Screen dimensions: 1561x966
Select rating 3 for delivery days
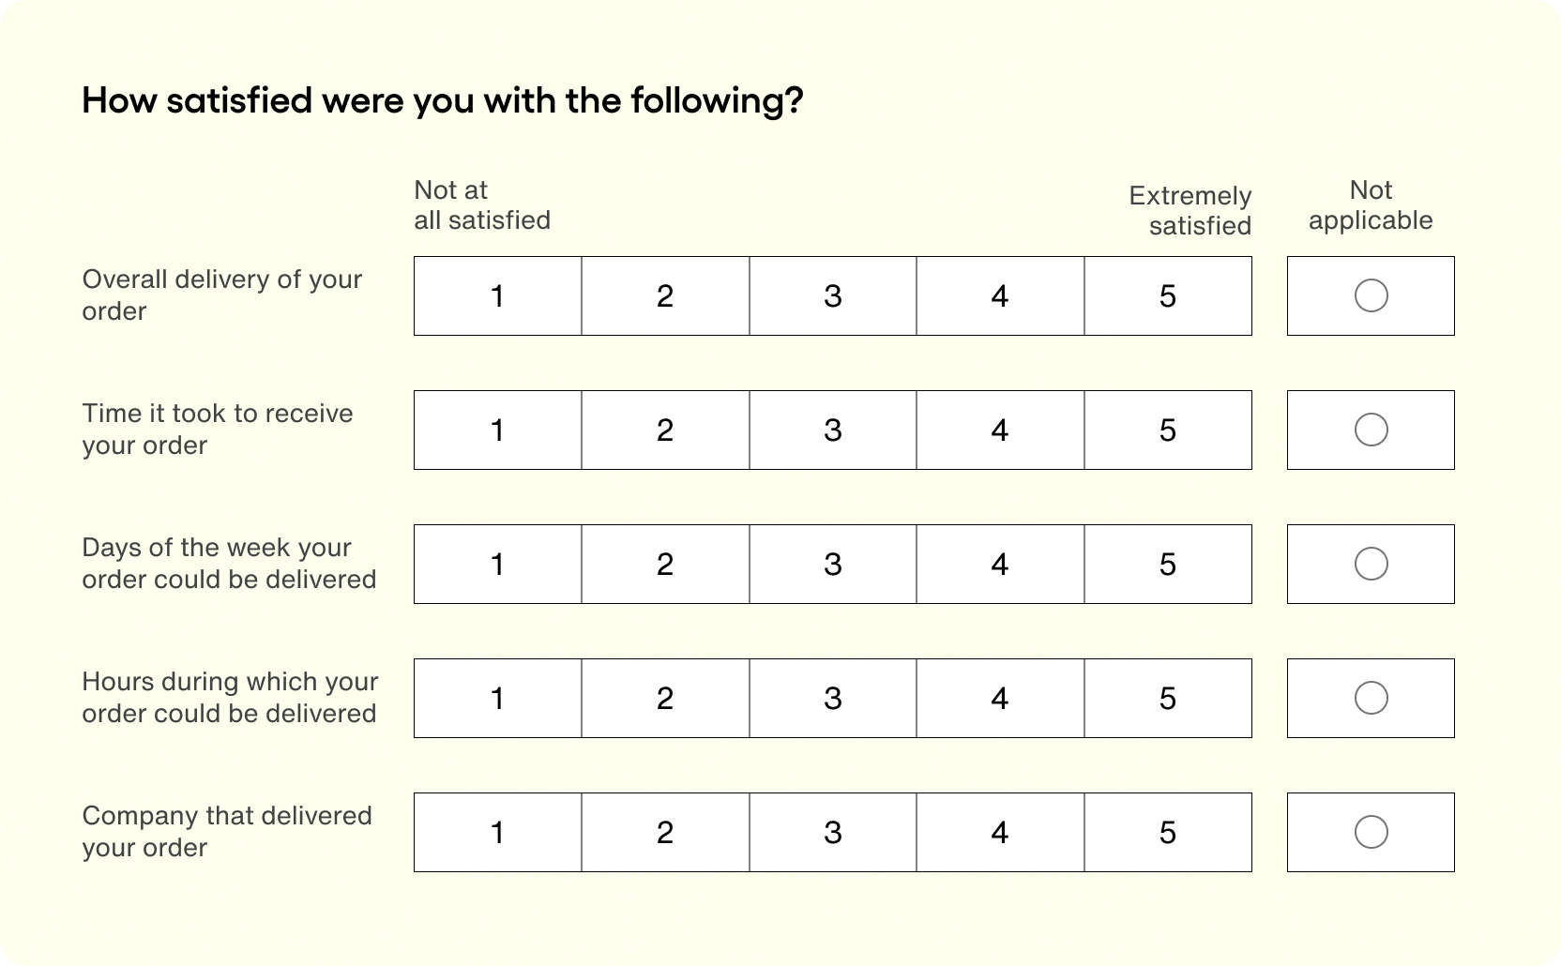(x=833, y=564)
